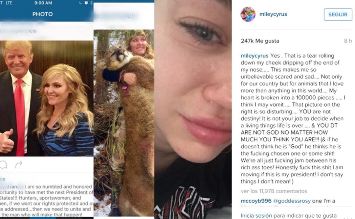355x219 pixels.
Task: Click the @goddessrosy mention
Action: (x=292, y=201)
